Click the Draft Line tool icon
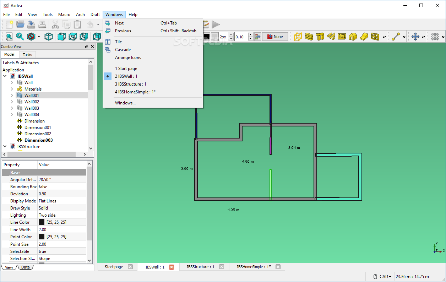The width and height of the screenshot is (446, 282). pyautogui.click(x=396, y=36)
